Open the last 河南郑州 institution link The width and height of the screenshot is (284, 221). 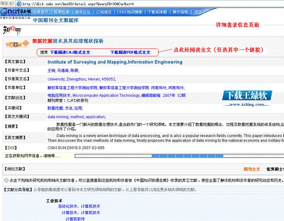tap(176, 88)
